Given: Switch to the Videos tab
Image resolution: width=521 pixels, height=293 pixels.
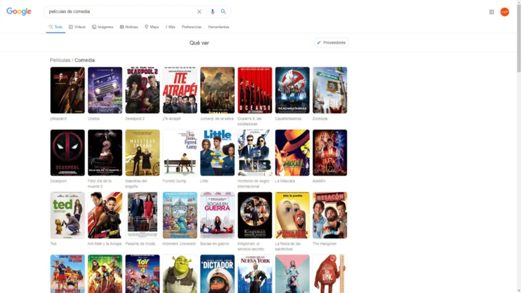Looking at the screenshot, I should (77, 27).
